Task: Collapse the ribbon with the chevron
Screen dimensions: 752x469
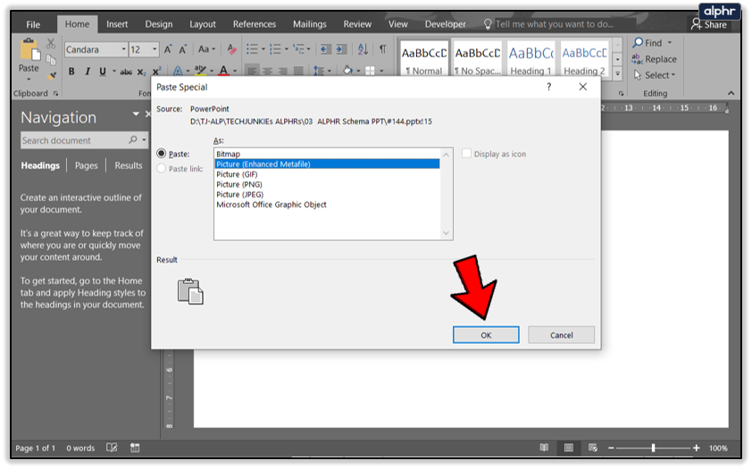Action: pyautogui.click(x=731, y=93)
